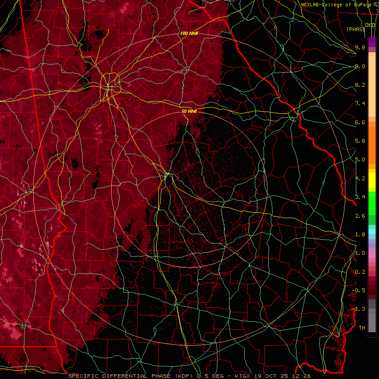Image resolution: width=379 pixels, height=379 pixels.
Task: Click the 3.4 legend value
Action: pyautogui.click(x=360, y=197)
